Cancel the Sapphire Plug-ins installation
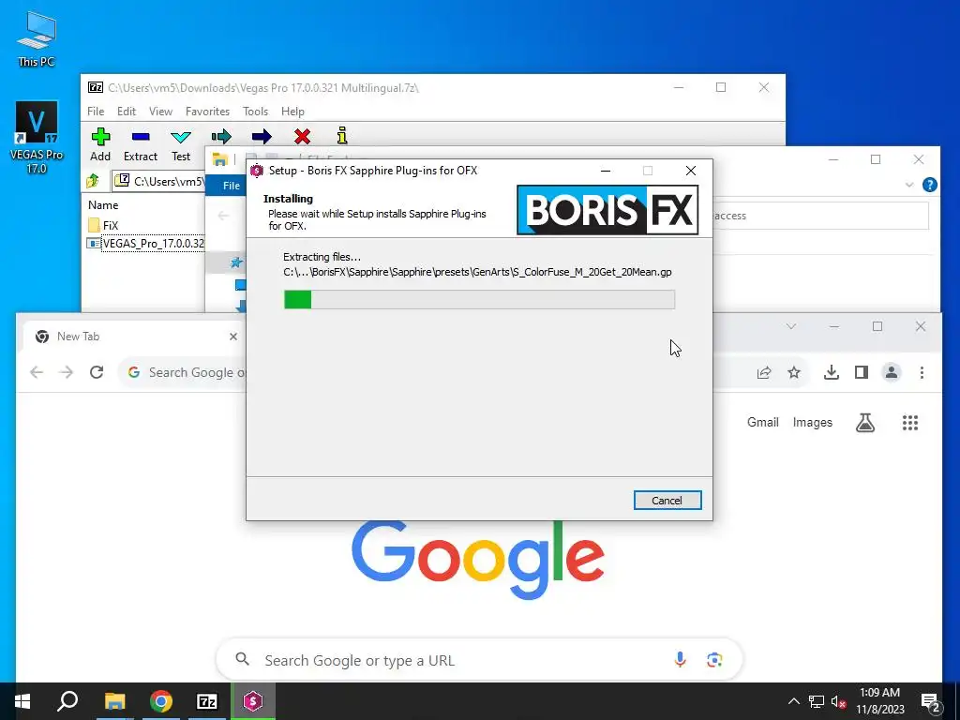960x720 pixels. click(x=667, y=501)
